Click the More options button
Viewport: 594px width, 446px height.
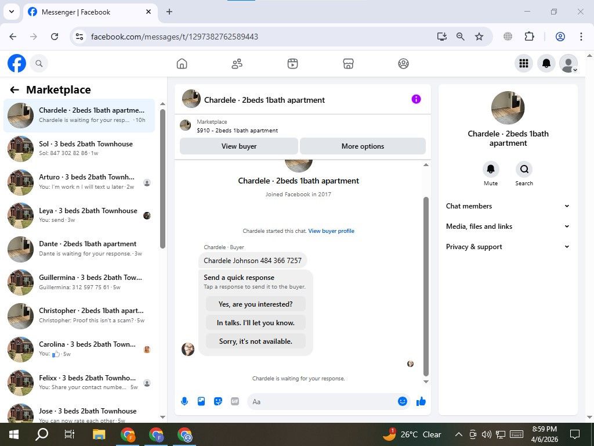pos(363,146)
